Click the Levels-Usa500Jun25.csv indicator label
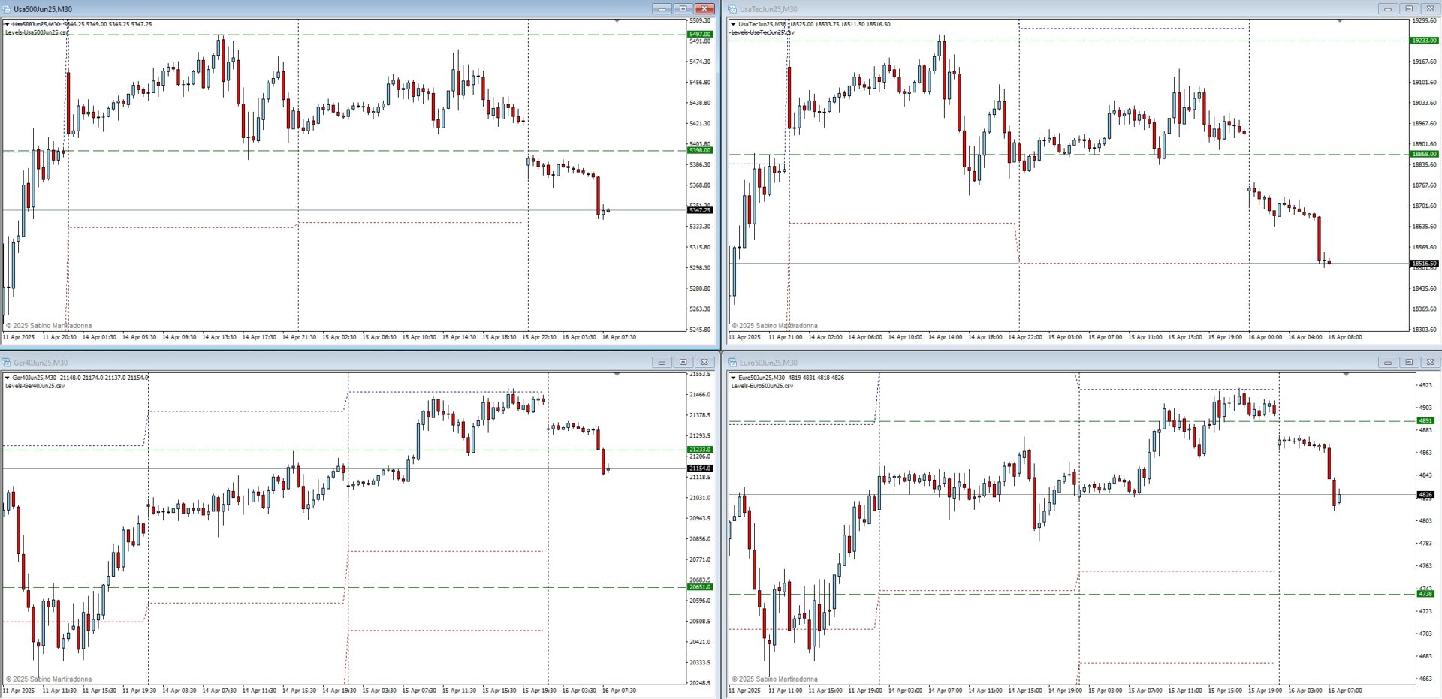1442x699 pixels. [37, 32]
